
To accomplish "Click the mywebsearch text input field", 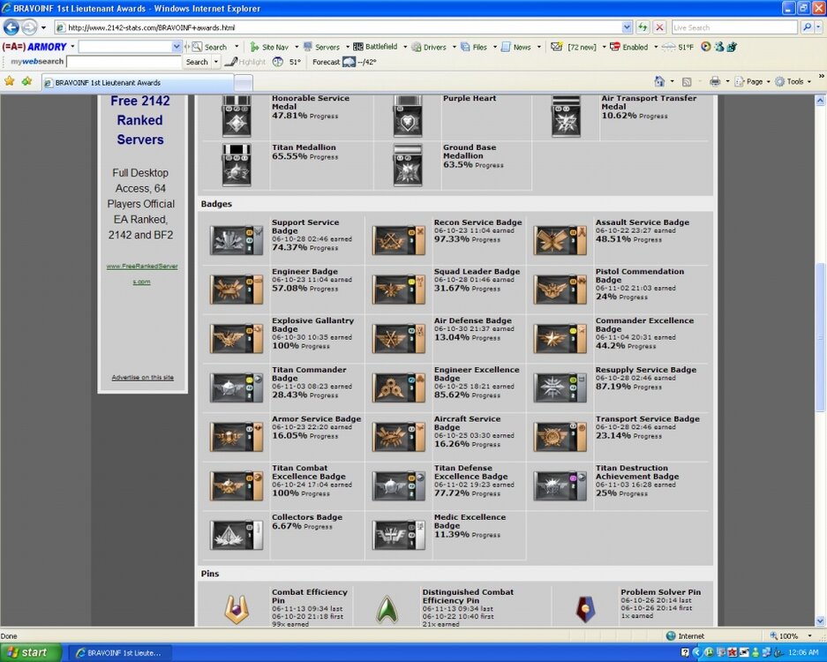I will tap(124, 62).
